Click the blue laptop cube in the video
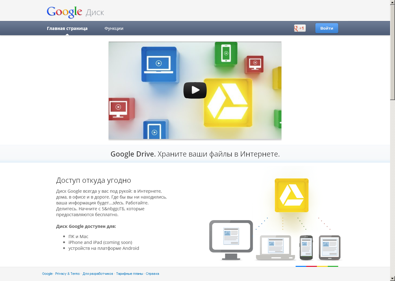The width and height of the screenshot is (395, 281). tap(159, 64)
